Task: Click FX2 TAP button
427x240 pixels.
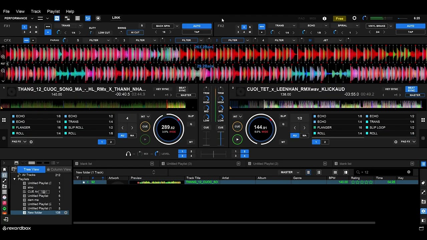Action: (x=410, y=32)
